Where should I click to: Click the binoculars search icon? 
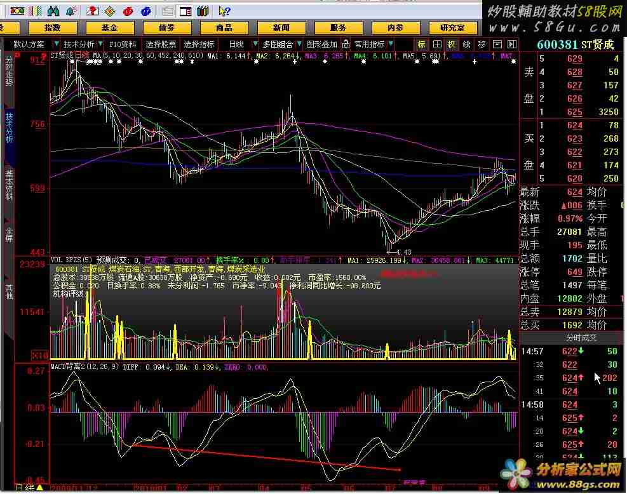pos(53,11)
